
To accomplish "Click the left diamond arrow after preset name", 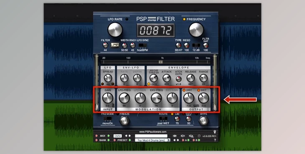I will (175, 140).
